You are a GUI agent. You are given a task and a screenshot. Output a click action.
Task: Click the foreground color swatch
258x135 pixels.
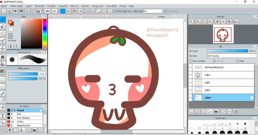click(10, 22)
